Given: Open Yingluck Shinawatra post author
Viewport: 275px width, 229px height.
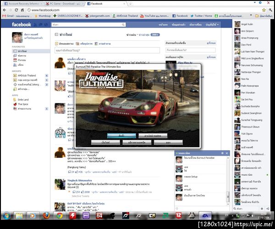Looking at the screenshot, I should pyautogui.click(x=79, y=180).
